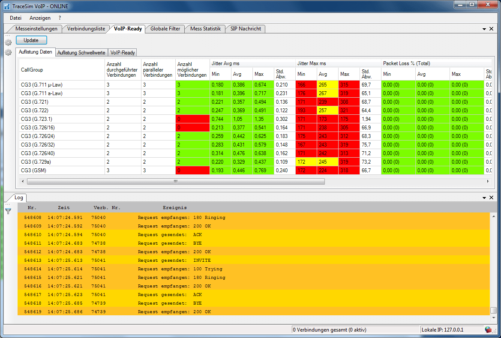Click the Log scroll-up arrow

click(x=494, y=216)
